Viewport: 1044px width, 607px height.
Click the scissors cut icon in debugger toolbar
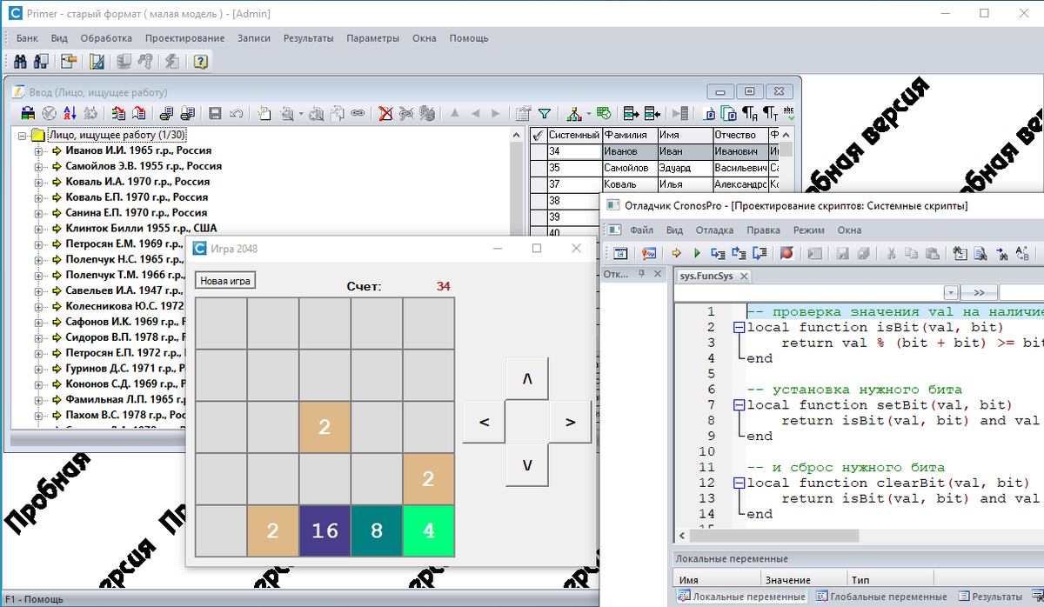[x=891, y=253]
